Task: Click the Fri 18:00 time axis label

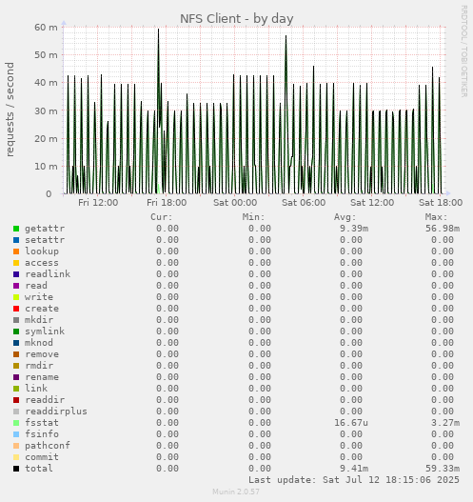Action: coord(167,203)
